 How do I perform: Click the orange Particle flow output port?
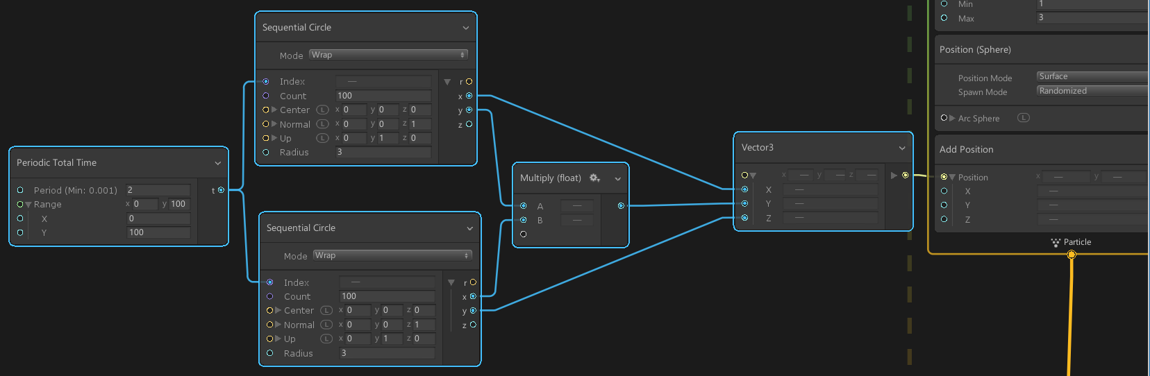pyautogui.click(x=1072, y=255)
